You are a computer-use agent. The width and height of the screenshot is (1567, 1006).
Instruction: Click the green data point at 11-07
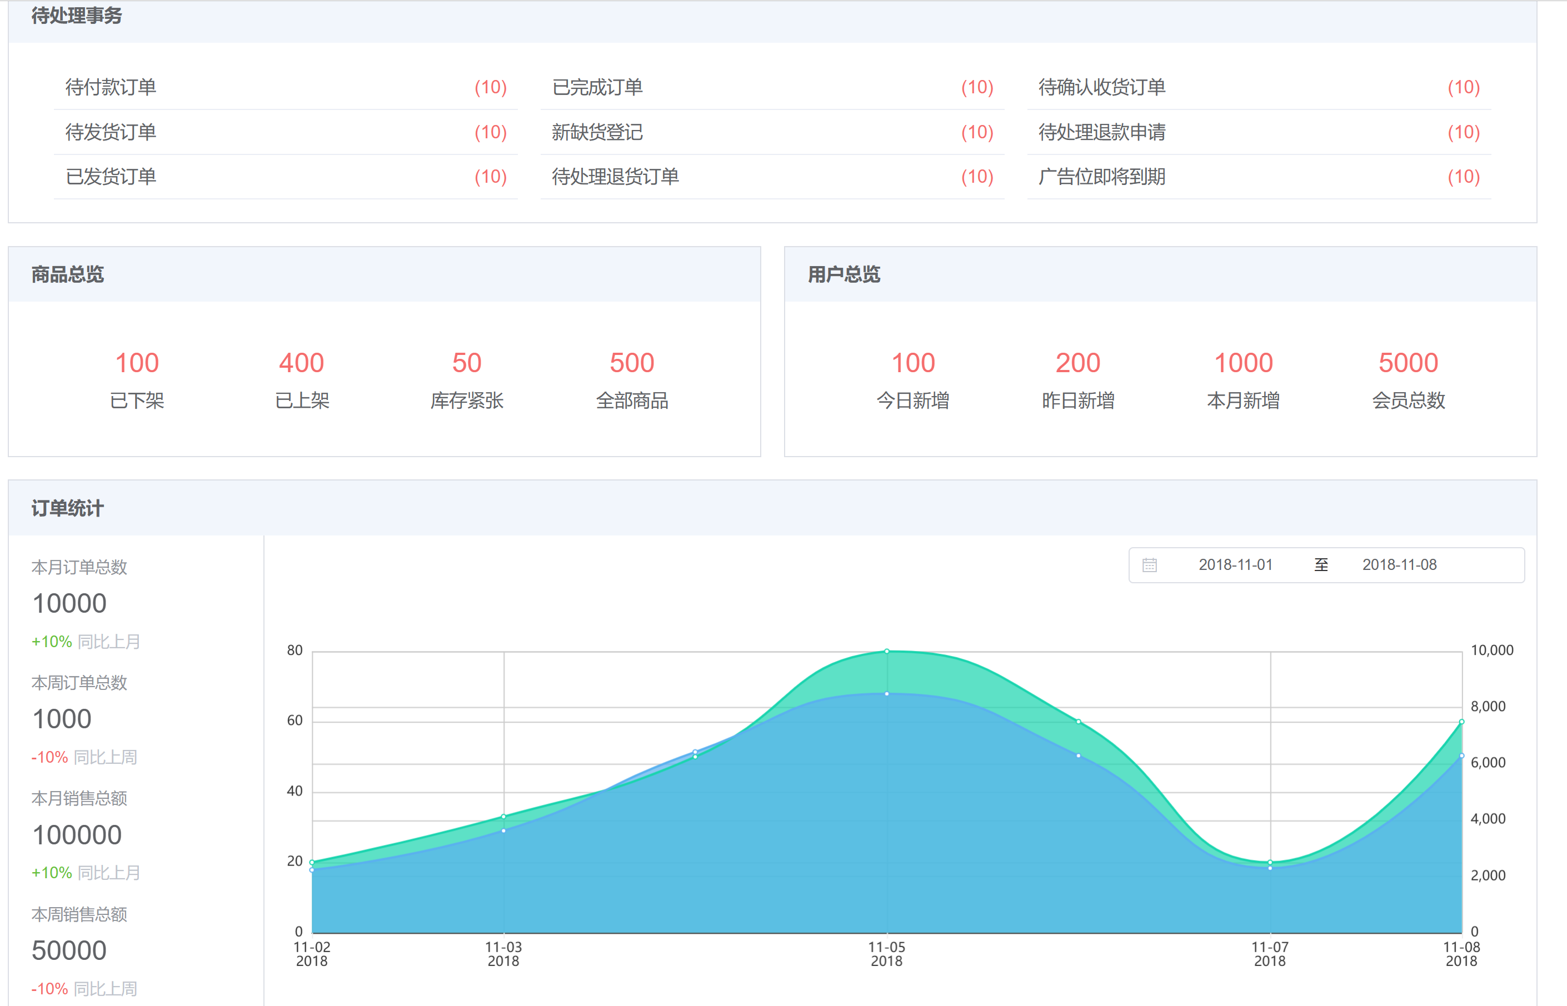pyautogui.click(x=1270, y=862)
